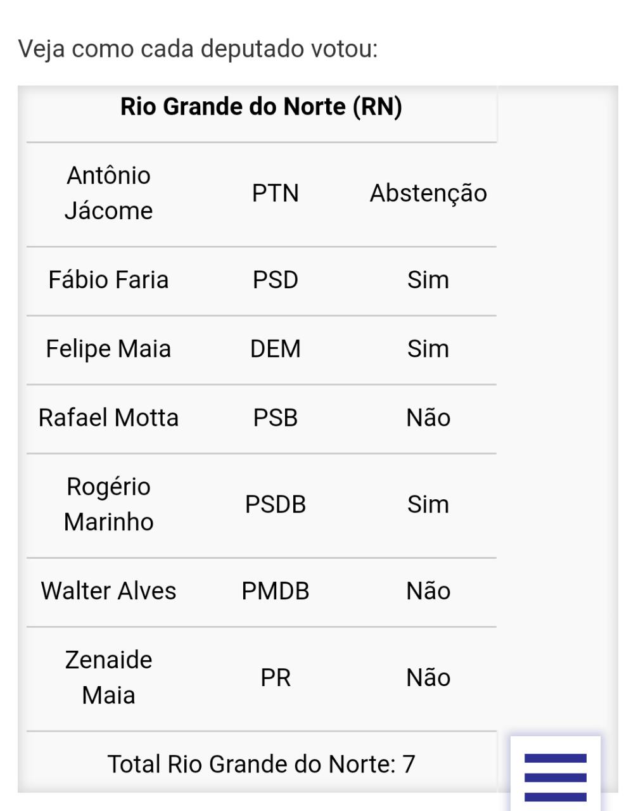Click the Abstenção vote cell

coord(428,193)
